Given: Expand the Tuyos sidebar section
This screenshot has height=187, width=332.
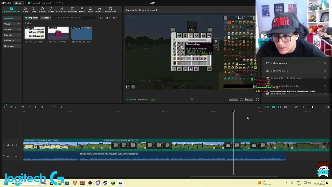Looking at the screenshot, I should coord(12,24).
